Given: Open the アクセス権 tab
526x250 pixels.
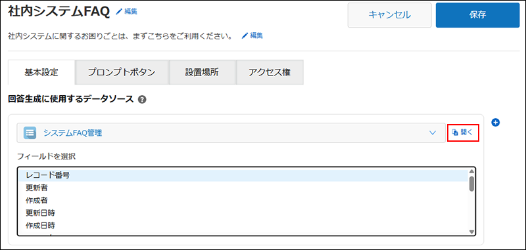Looking at the screenshot, I should 270,72.
